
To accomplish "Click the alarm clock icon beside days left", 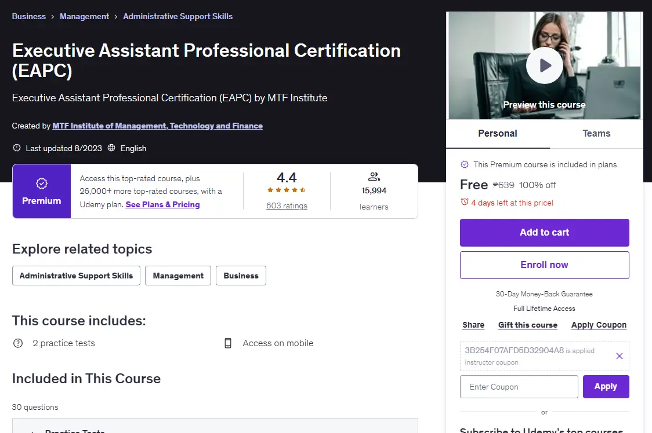I will (x=465, y=202).
